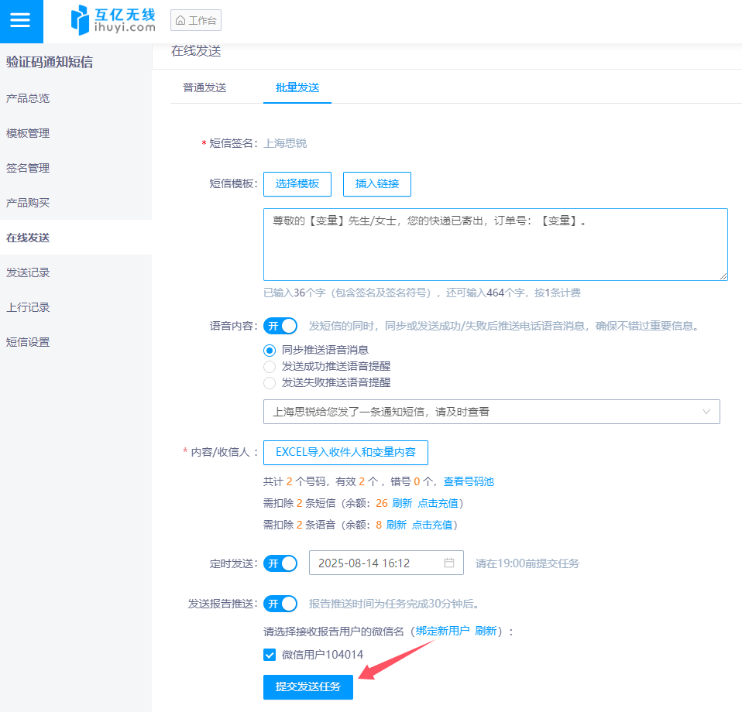This screenshot has height=712, width=742.
Task: Click the 选择模板 button
Action: coord(297,184)
